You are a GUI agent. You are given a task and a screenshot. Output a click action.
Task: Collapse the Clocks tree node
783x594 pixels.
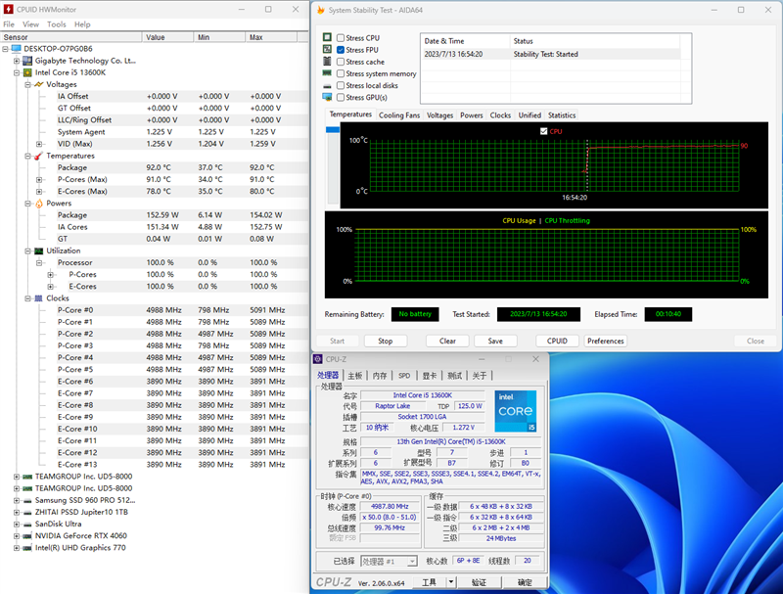click(28, 298)
